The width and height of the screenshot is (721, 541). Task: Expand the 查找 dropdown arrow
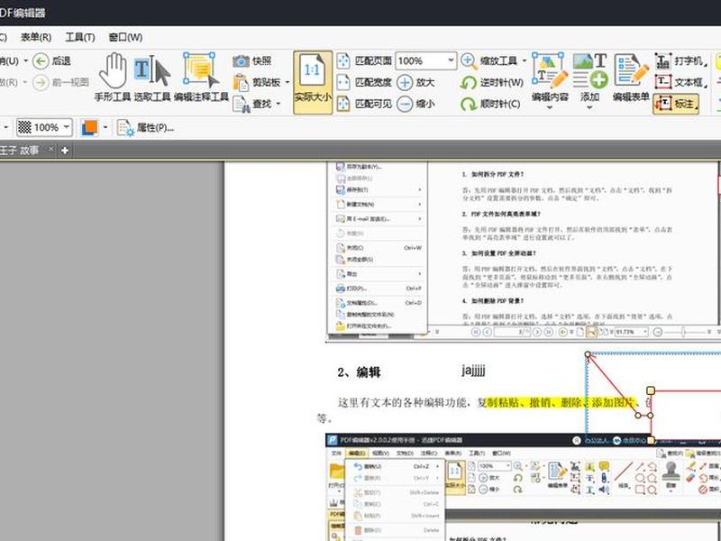[x=278, y=104]
